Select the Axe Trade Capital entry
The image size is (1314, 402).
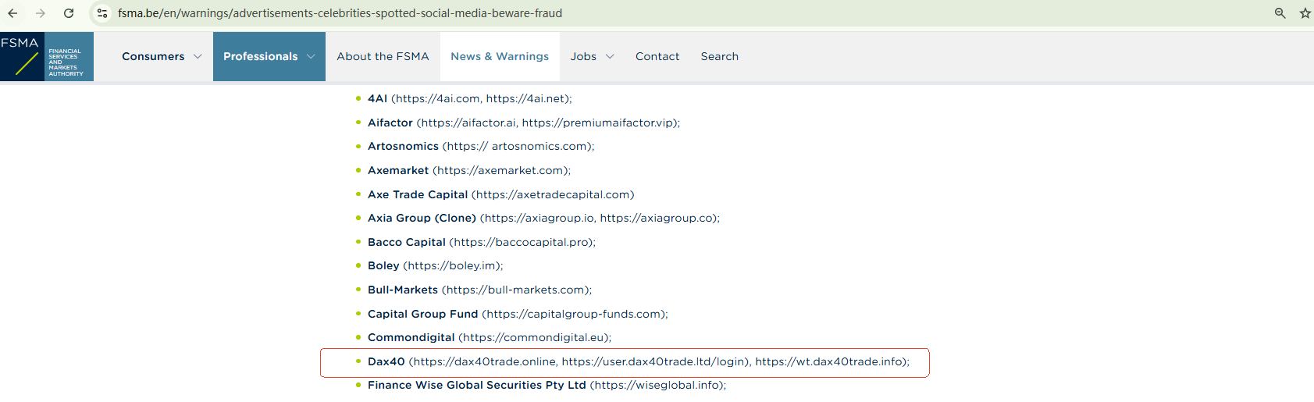pyautogui.click(x=418, y=194)
